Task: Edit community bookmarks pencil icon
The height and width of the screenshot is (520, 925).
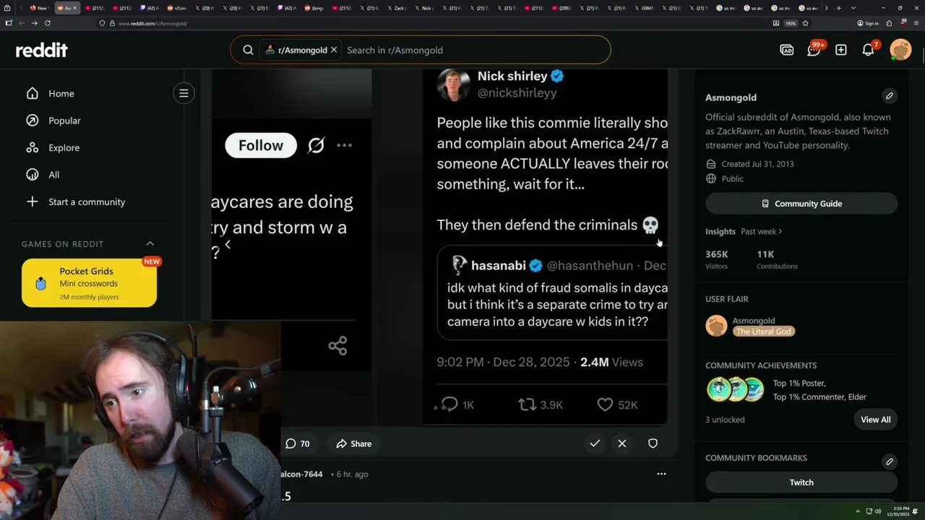Action: 890,461
